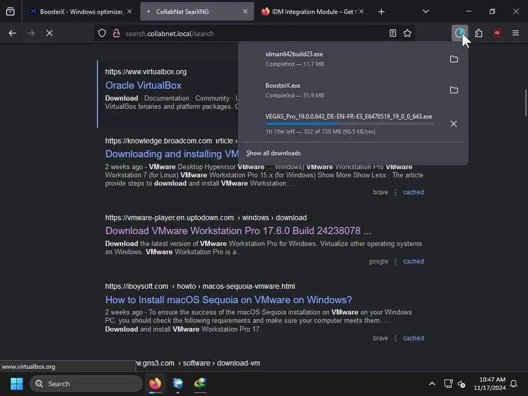Show BoosterX.exe in folder
528x396 pixels.
[x=454, y=90]
